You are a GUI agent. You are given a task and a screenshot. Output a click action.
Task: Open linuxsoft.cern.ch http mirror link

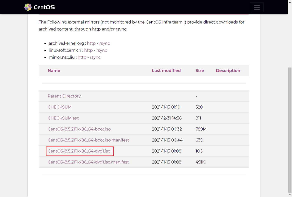pos(88,50)
